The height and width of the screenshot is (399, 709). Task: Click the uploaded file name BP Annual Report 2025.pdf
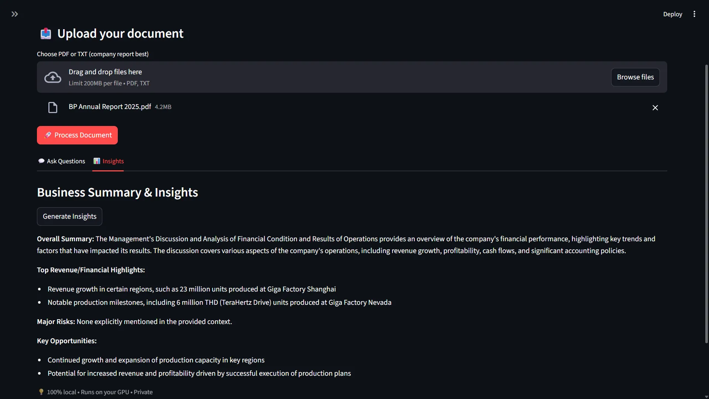tap(109, 107)
